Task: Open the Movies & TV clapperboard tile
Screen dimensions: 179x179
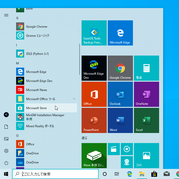Action: pyautogui.click(x=114, y=149)
